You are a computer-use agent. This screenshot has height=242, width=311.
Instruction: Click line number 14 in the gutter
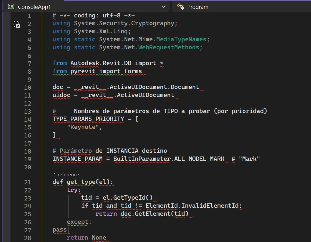pos(28,119)
